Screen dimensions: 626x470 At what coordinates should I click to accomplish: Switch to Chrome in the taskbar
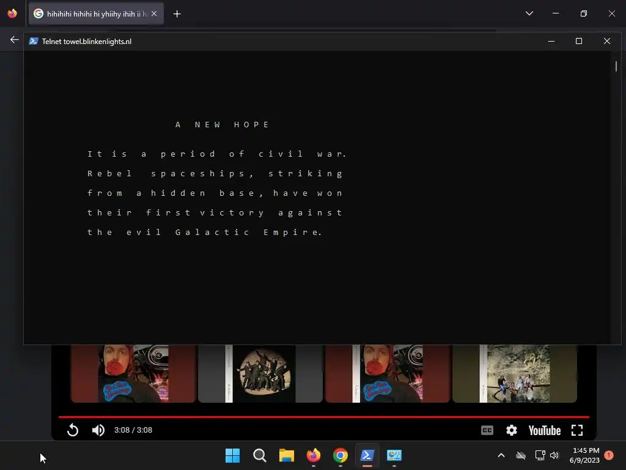pos(340,455)
